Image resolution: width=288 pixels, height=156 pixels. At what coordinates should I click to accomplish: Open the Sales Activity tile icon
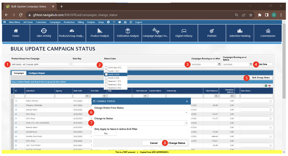click(44, 31)
